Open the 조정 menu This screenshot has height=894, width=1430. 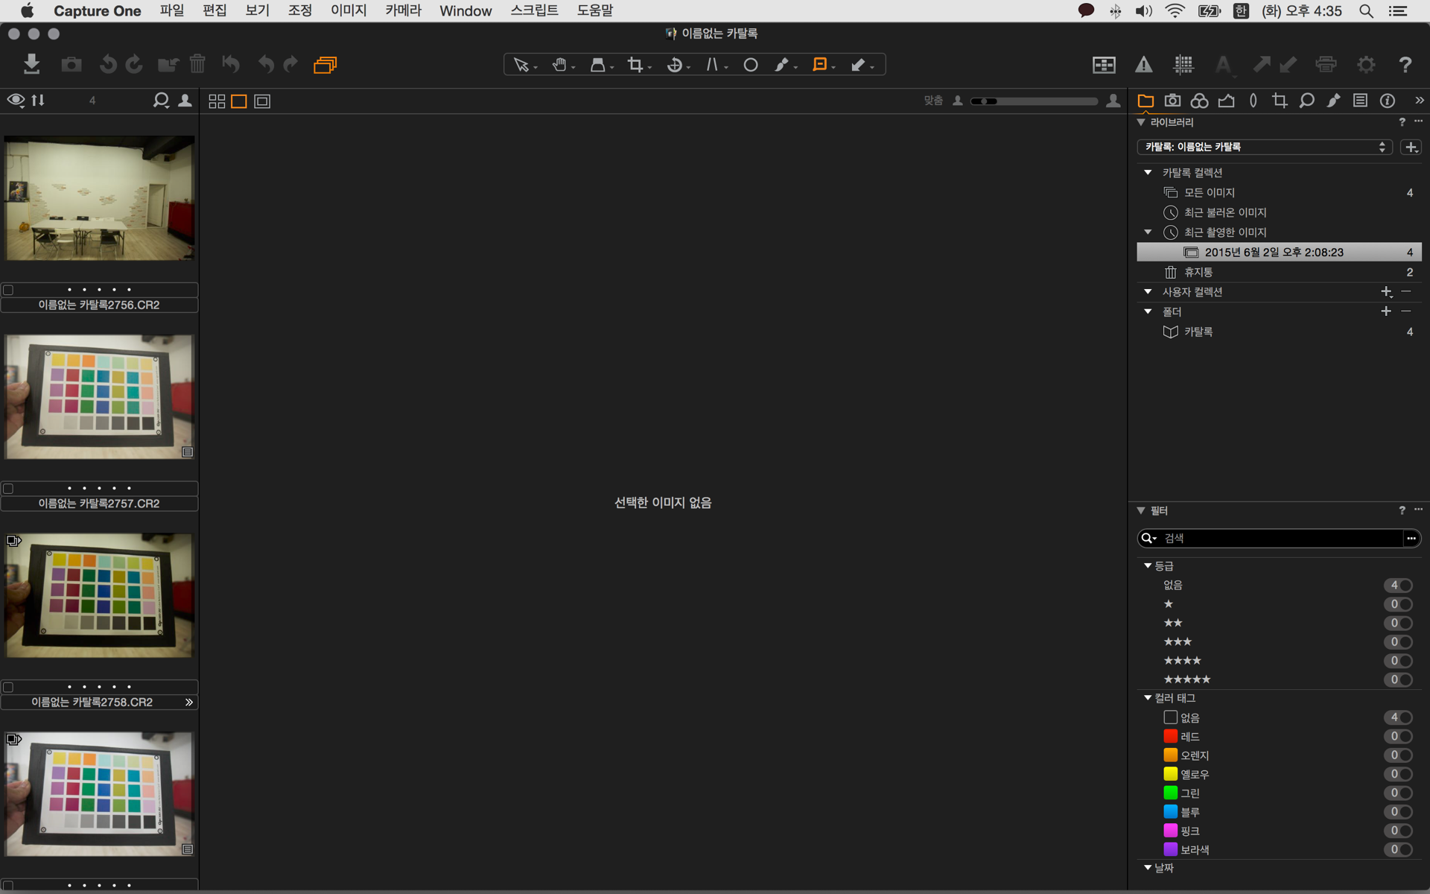coord(299,10)
